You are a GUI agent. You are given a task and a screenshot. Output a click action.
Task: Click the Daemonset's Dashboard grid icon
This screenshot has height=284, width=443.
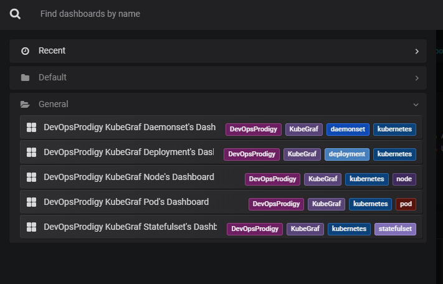tap(32, 128)
